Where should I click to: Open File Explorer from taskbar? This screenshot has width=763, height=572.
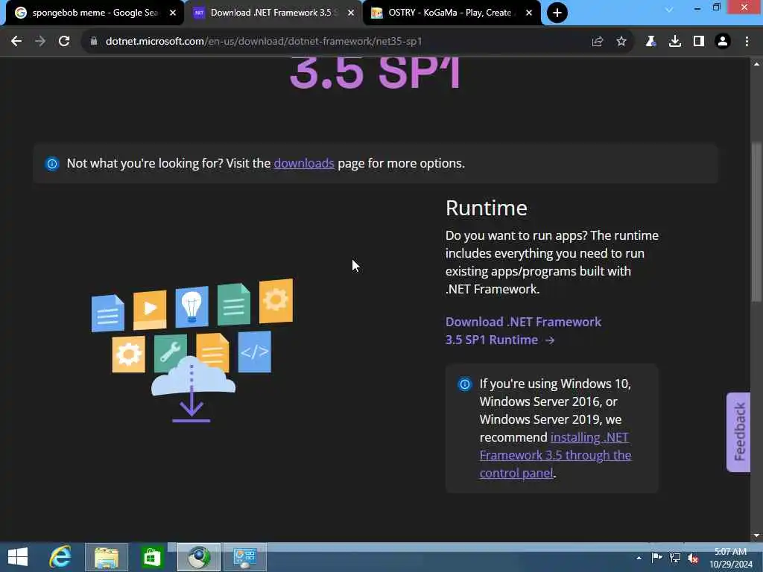coord(107,557)
